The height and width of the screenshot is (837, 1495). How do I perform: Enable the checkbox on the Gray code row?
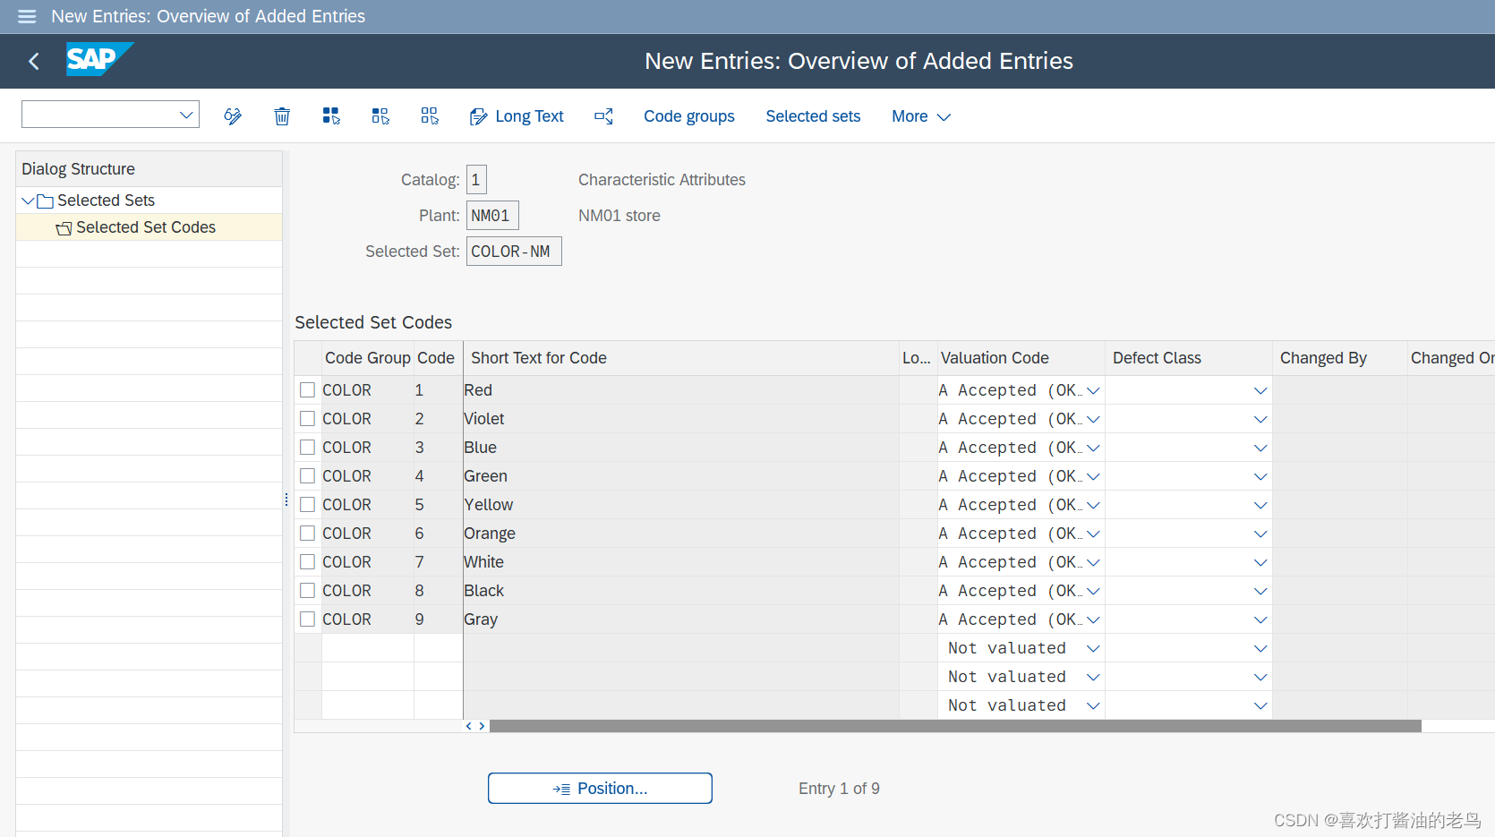click(x=307, y=619)
